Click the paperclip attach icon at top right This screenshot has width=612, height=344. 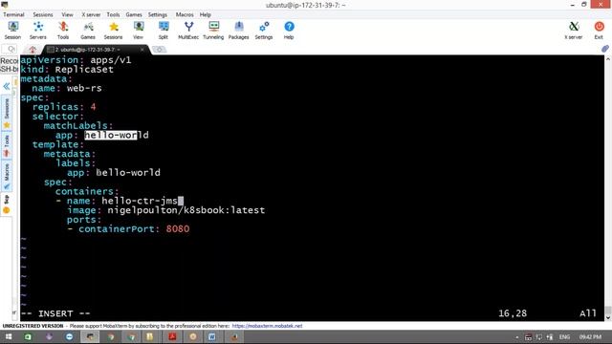pyautogui.click(x=605, y=49)
